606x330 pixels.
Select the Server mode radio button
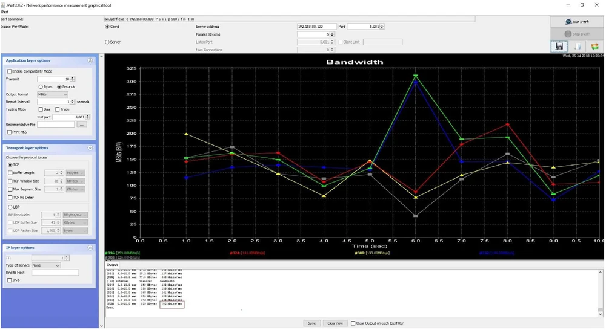click(x=107, y=42)
